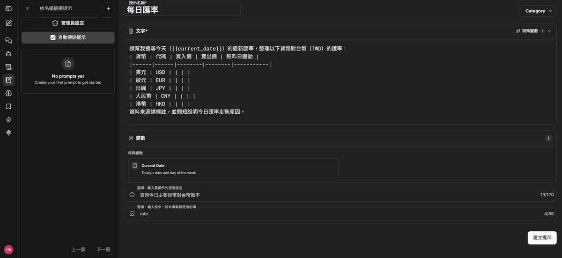Click the 資料來源請標註 line of text
The width and height of the screenshot is (562, 258).
[187, 112]
